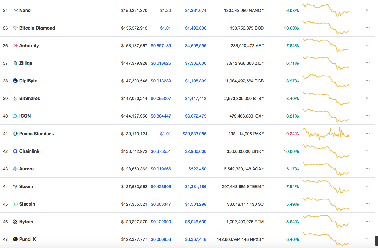The width and height of the screenshot is (378, 248).
Task: Click the Paxos Standard change -0.24%
Action: coord(292,134)
